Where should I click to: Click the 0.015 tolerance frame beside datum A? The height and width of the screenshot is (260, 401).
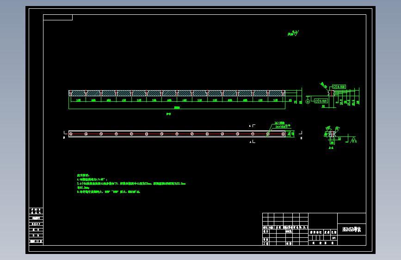pyautogui.click(x=321, y=101)
